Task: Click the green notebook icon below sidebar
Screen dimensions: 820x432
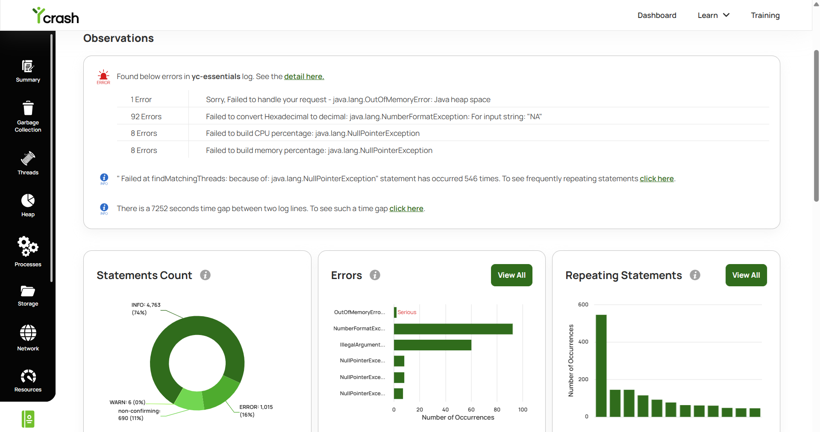Action: point(28,419)
